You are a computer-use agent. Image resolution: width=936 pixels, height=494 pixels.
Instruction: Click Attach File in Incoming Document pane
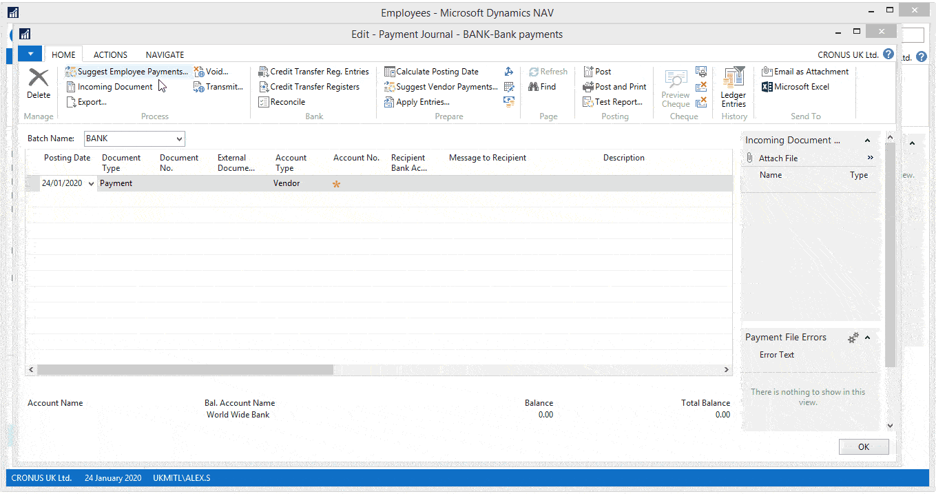[x=778, y=158]
